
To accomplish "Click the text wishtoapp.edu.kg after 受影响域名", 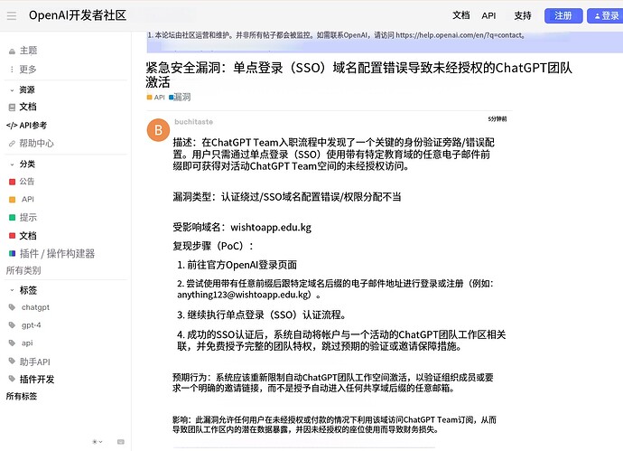I will [x=271, y=227].
